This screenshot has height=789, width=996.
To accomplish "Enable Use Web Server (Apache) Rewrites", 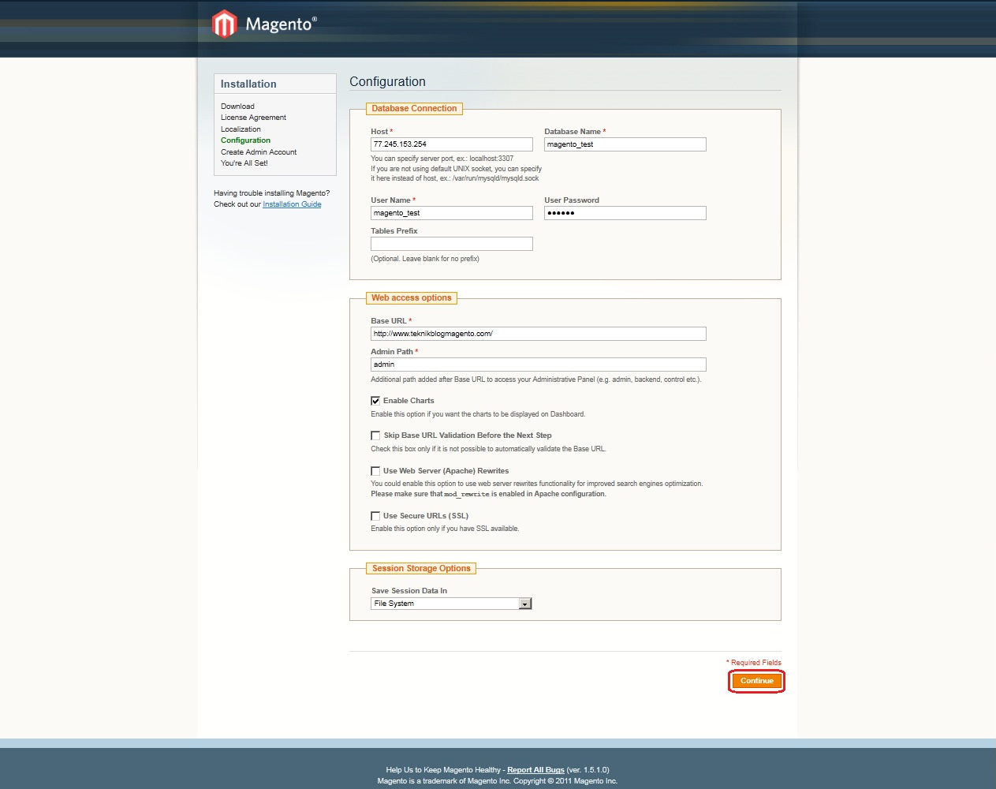I will pos(375,471).
